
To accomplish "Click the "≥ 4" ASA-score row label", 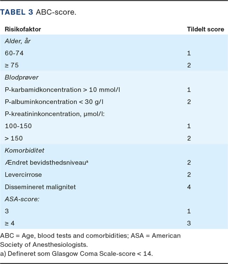I will (10, 223).
